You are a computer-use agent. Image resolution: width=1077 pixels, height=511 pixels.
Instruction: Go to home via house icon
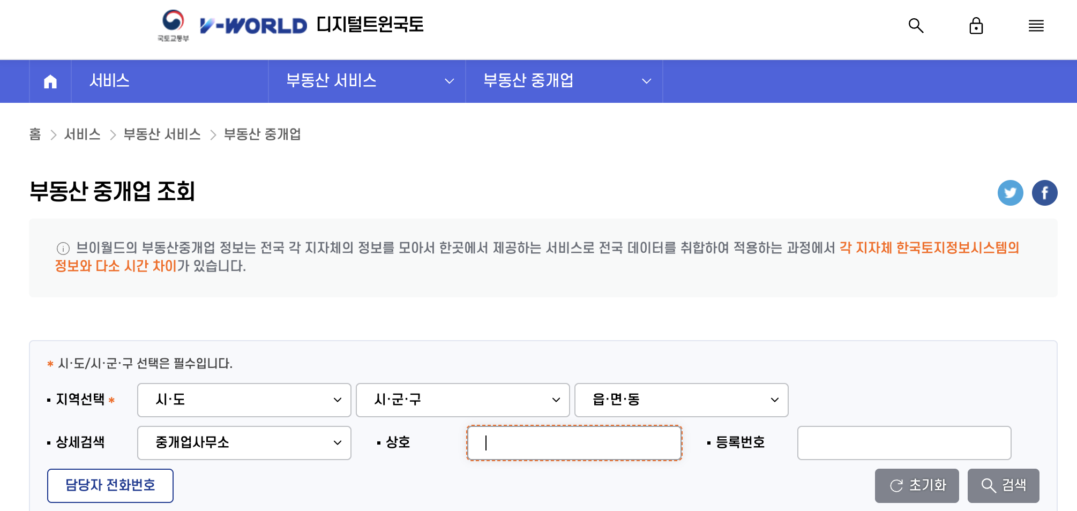tap(50, 81)
